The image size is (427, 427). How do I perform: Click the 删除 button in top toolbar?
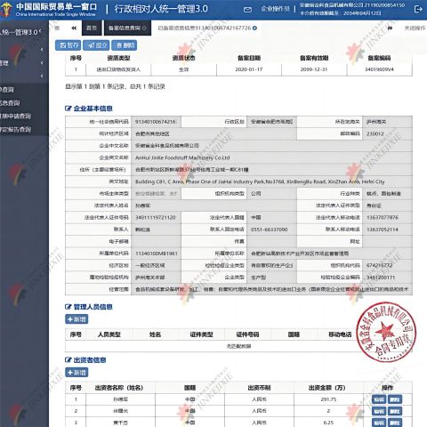coord(125,45)
